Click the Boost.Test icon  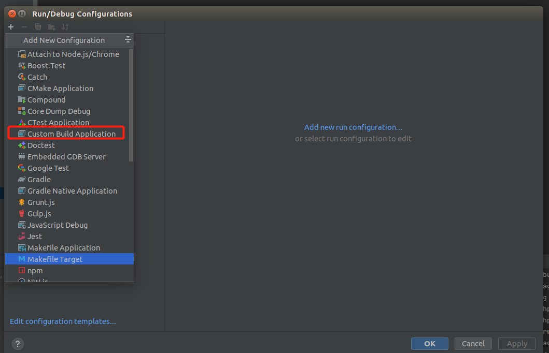[x=22, y=66]
